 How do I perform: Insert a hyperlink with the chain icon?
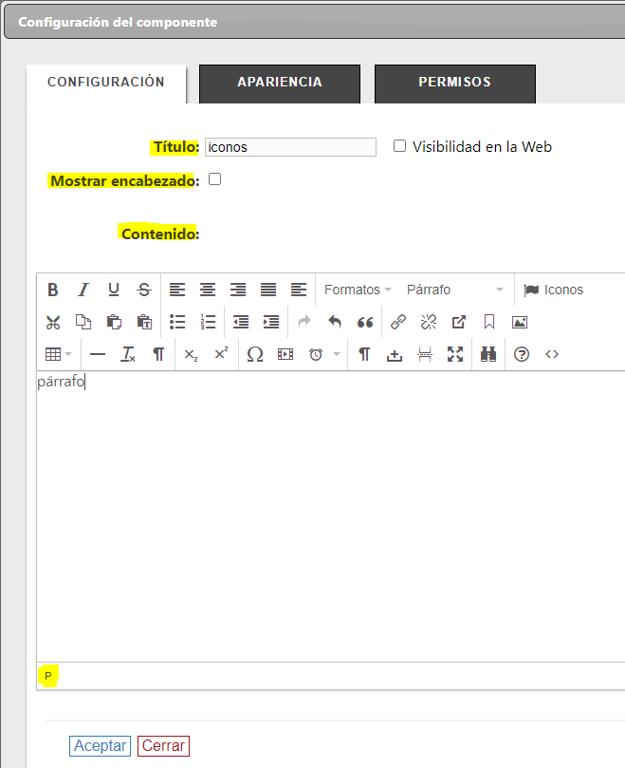[398, 322]
